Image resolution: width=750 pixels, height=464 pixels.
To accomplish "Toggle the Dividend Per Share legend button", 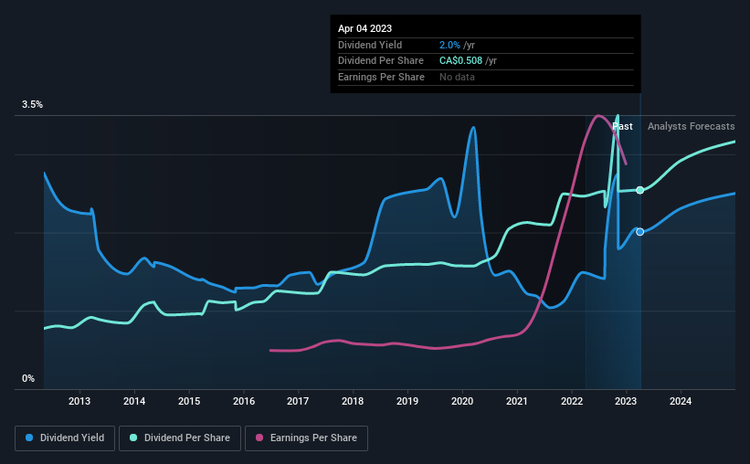I will 180,438.
